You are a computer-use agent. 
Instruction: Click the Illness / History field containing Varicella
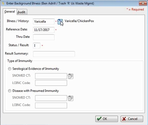44,22
